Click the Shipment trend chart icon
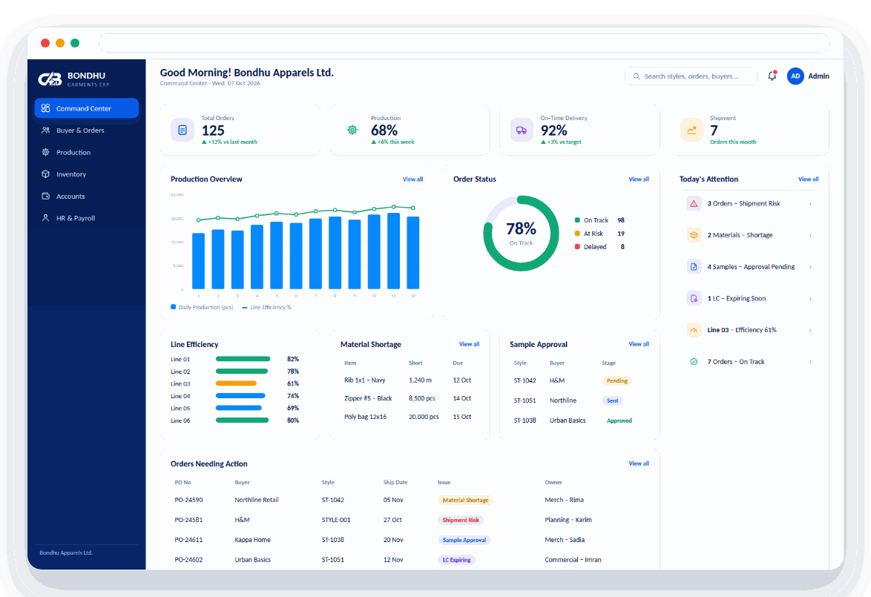Screen dimensions: 871x597 (x=691, y=130)
